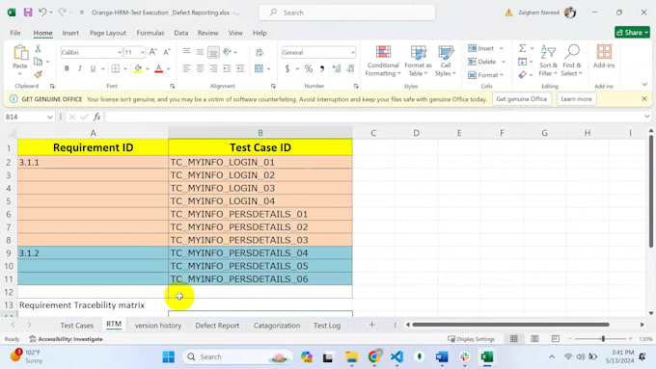Viewport: 656px width, 369px height.
Task: Save the workbook with the save icon
Action: [28, 13]
